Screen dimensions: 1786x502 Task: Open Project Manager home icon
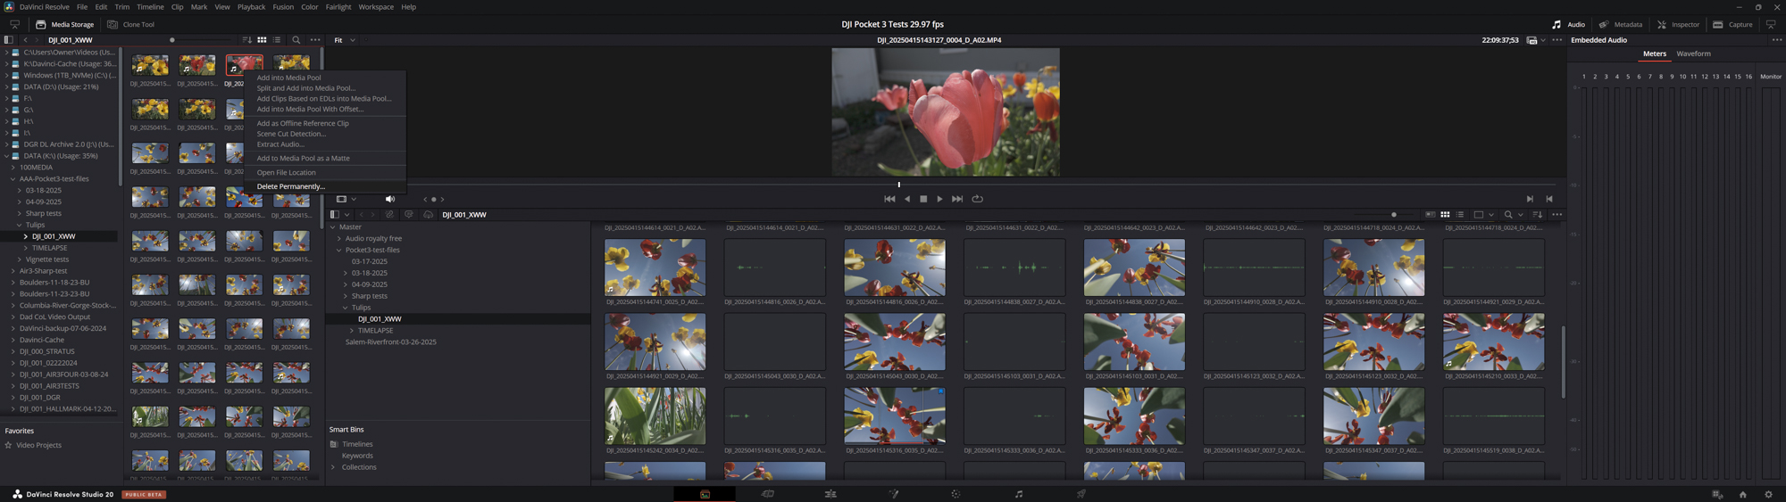click(x=1742, y=494)
